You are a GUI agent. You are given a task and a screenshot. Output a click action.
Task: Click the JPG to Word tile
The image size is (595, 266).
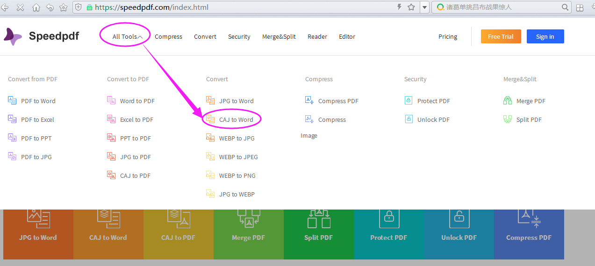click(38, 234)
